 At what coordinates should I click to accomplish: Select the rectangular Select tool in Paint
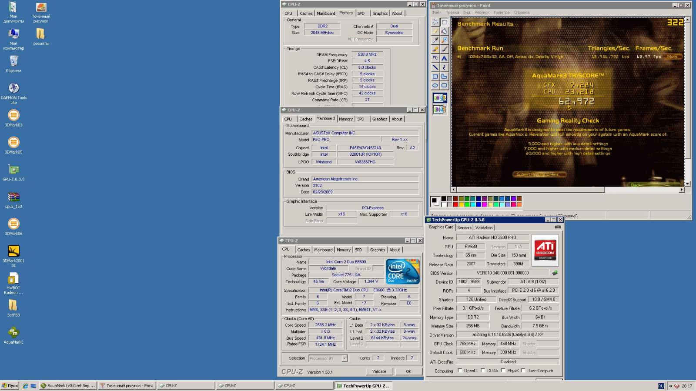pos(444,22)
